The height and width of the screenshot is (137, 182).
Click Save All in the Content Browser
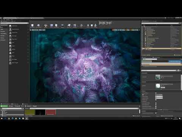click(17, 106)
